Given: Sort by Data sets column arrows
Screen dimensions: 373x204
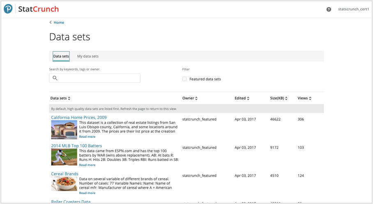Looking at the screenshot, I should pyautogui.click(x=69, y=98).
